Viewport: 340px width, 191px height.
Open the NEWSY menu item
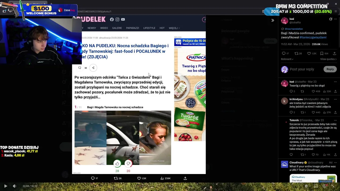pos(92,28)
